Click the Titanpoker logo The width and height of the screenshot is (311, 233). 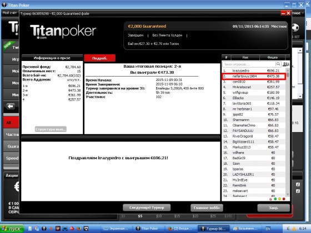click(63, 32)
